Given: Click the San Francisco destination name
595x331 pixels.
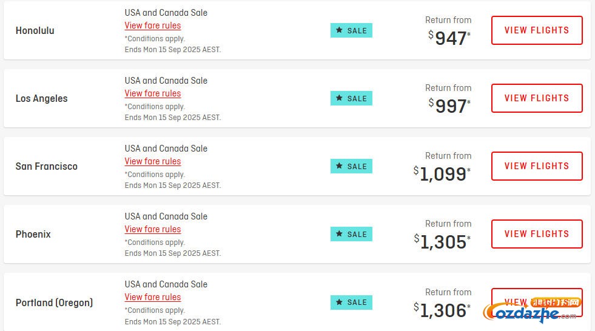Looking at the screenshot, I should click(47, 166).
